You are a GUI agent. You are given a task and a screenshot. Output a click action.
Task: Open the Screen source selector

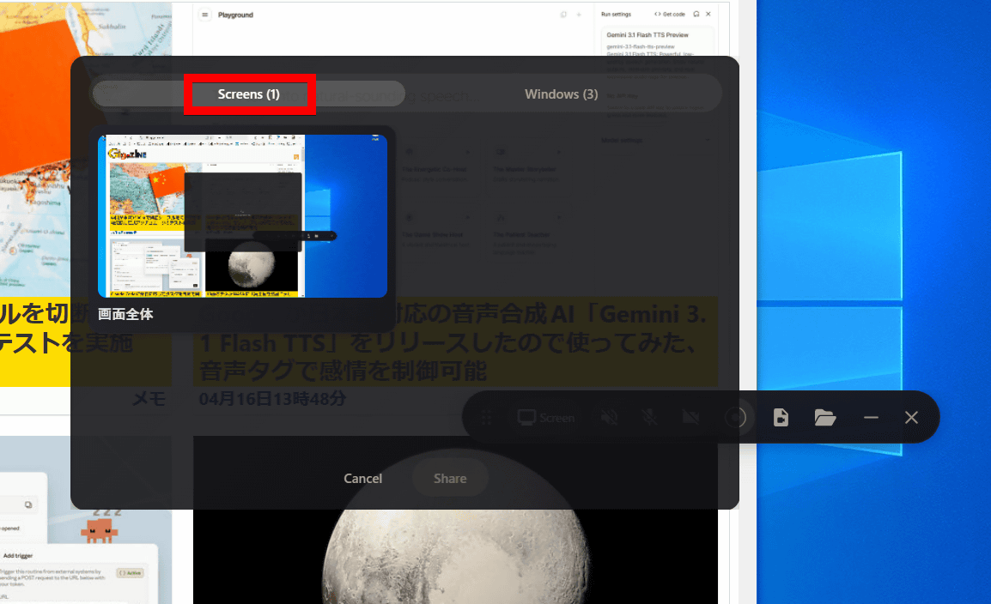click(546, 418)
